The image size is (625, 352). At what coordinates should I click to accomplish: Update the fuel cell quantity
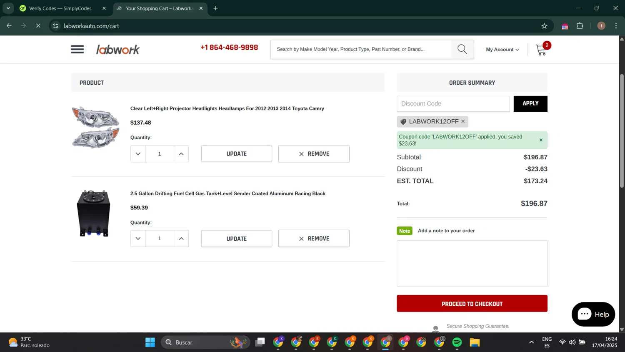[x=237, y=239]
